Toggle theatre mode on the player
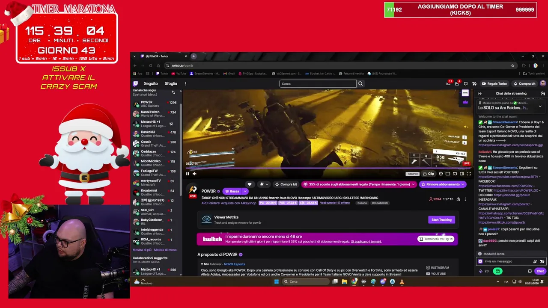Image resolution: width=548 pixels, height=308 pixels. click(x=462, y=174)
